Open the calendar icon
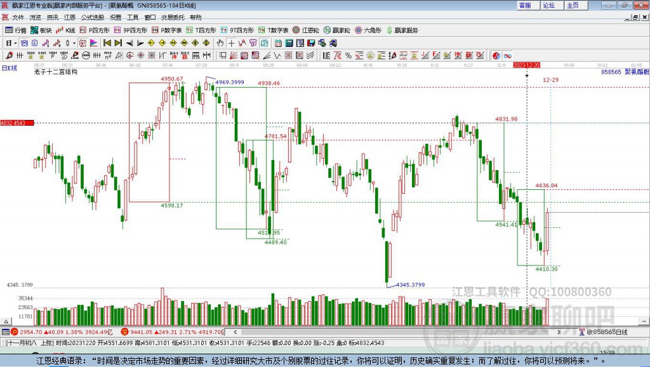 278,43
